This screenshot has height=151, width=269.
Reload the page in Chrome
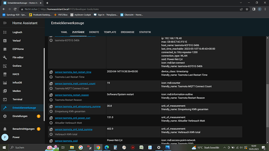[x=15, y=9]
